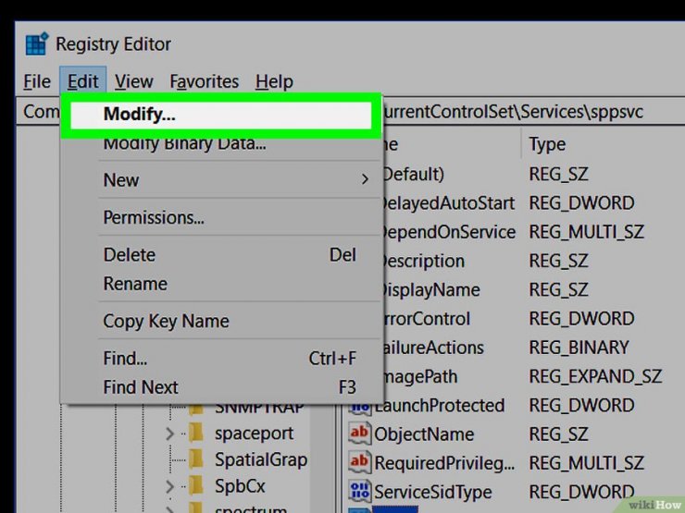Select the SpbCx key
The width and height of the screenshot is (685, 513).
pyautogui.click(x=240, y=486)
